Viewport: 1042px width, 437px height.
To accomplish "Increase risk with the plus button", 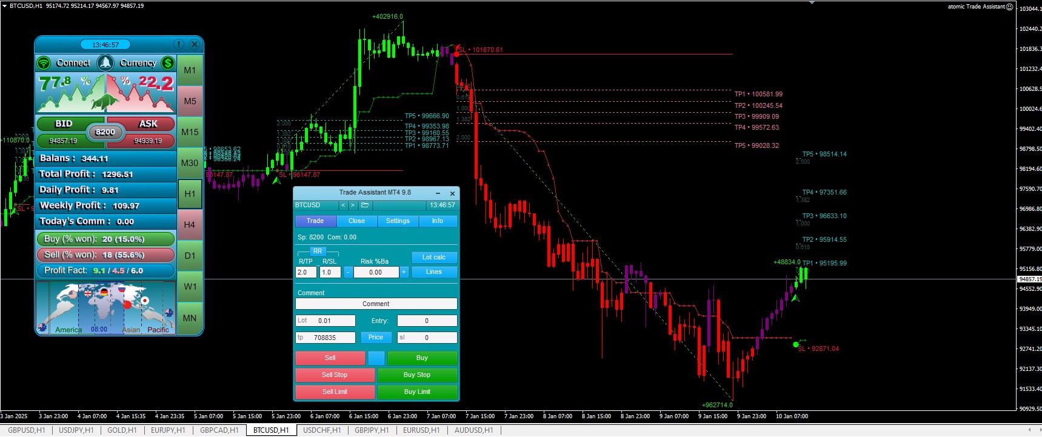I will (404, 272).
